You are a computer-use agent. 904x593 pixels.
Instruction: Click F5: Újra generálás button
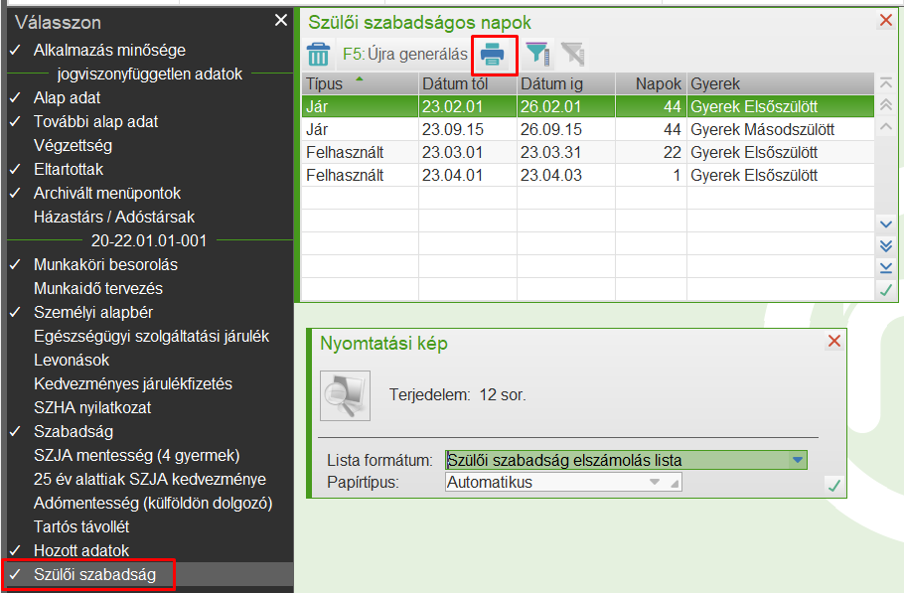(x=404, y=55)
